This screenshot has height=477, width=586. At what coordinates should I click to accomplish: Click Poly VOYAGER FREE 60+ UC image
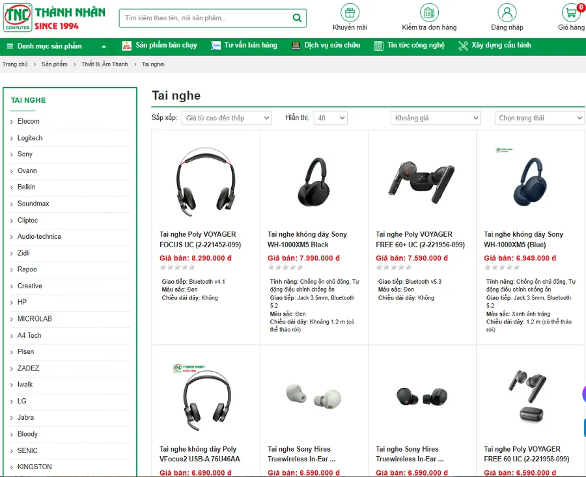pos(421,182)
